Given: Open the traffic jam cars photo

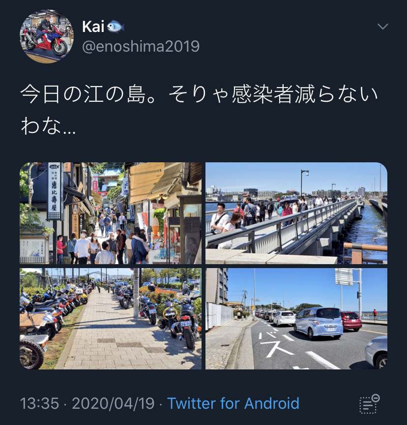Looking at the screenshot, I should click(x=296, y=319).
